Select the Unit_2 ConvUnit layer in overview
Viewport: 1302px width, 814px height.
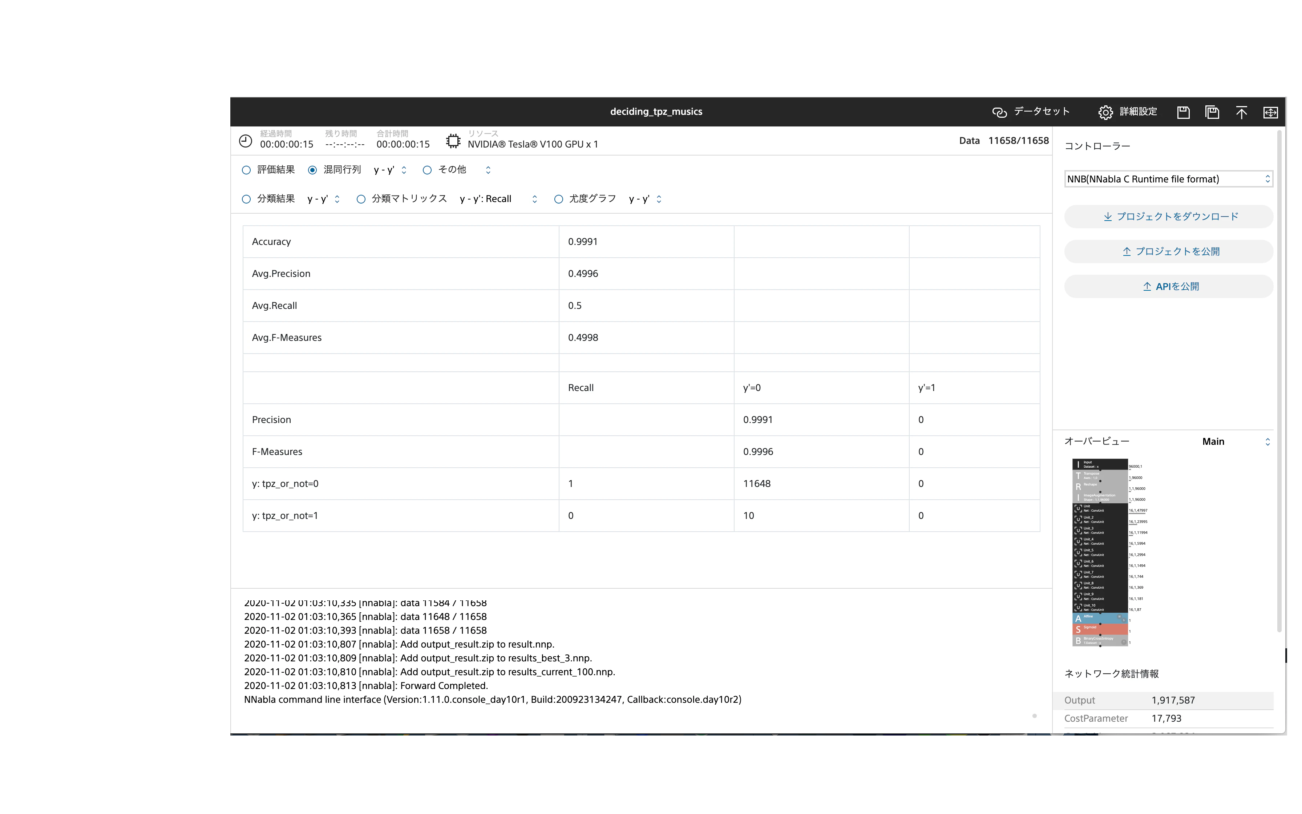tap(1100, 520)
